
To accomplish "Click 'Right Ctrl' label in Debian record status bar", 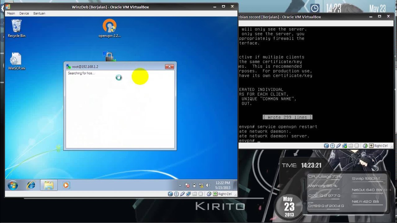I will [x=381, y=146].
